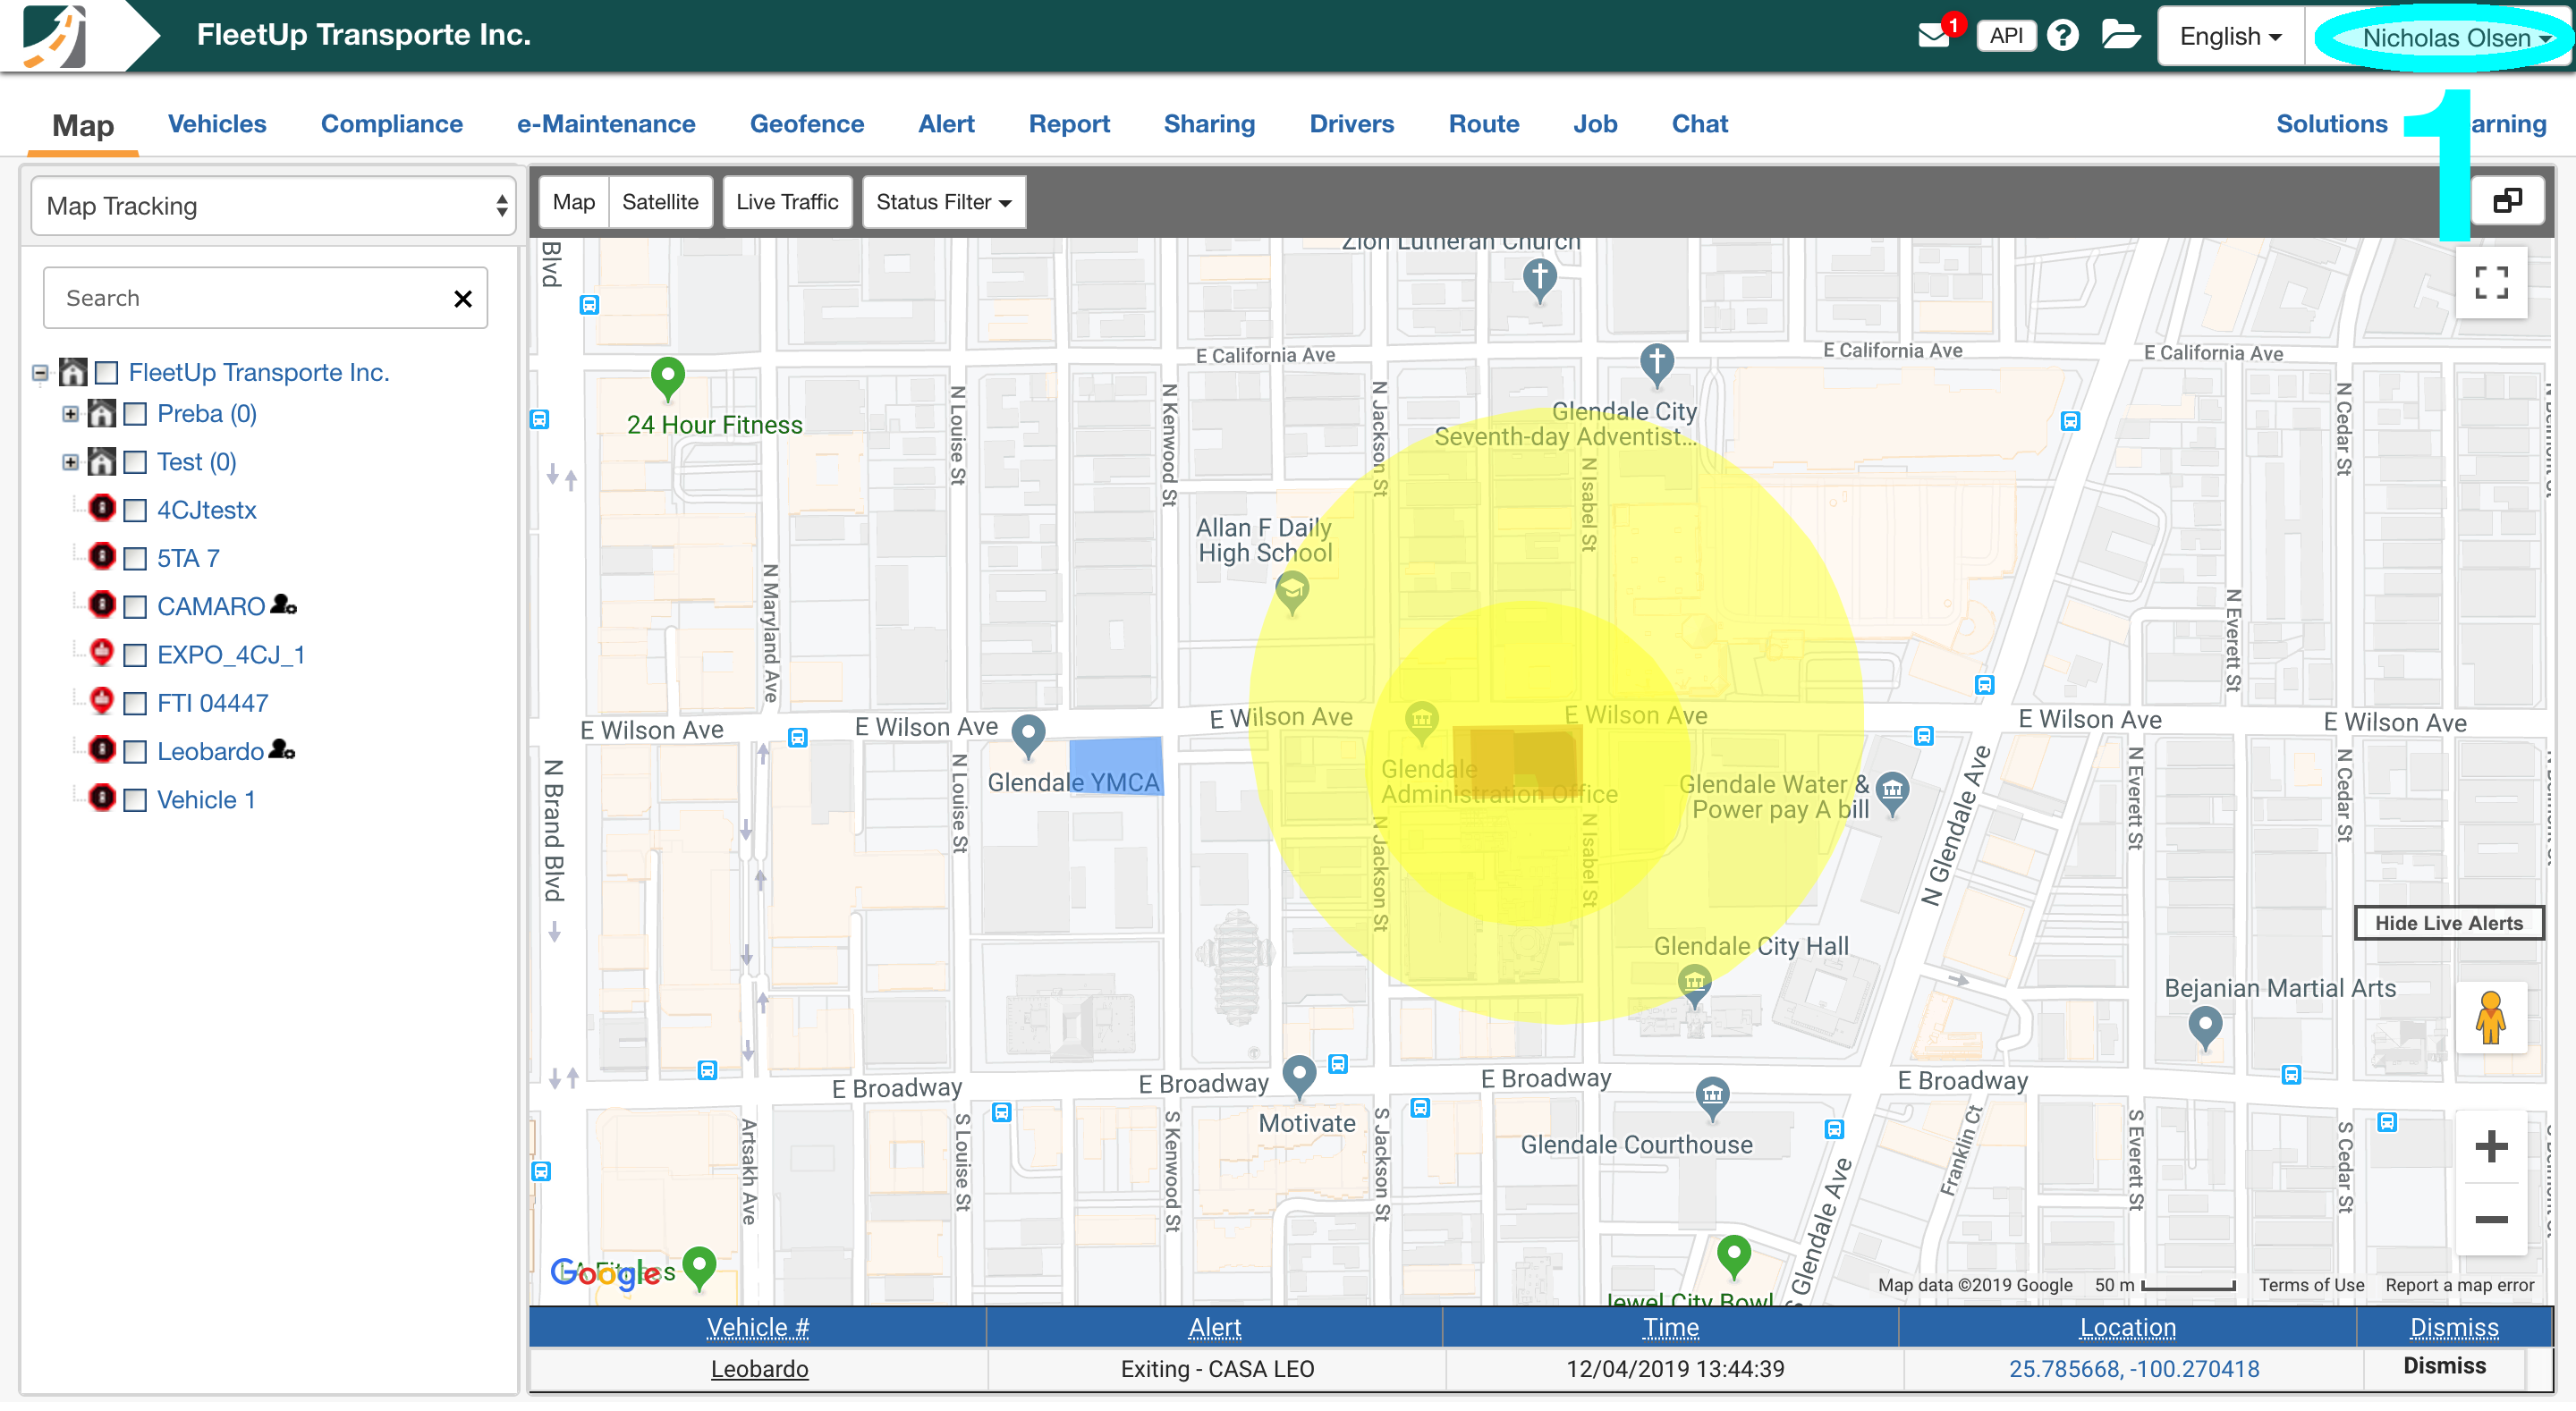The width and height of the screenshot is (2576, 1411).
Task: Check the 5TA 7 checkbox
Action: [135, 559]
